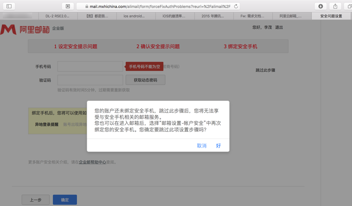Click 取消 in the confirmation dialog

[x=202, y=146]
